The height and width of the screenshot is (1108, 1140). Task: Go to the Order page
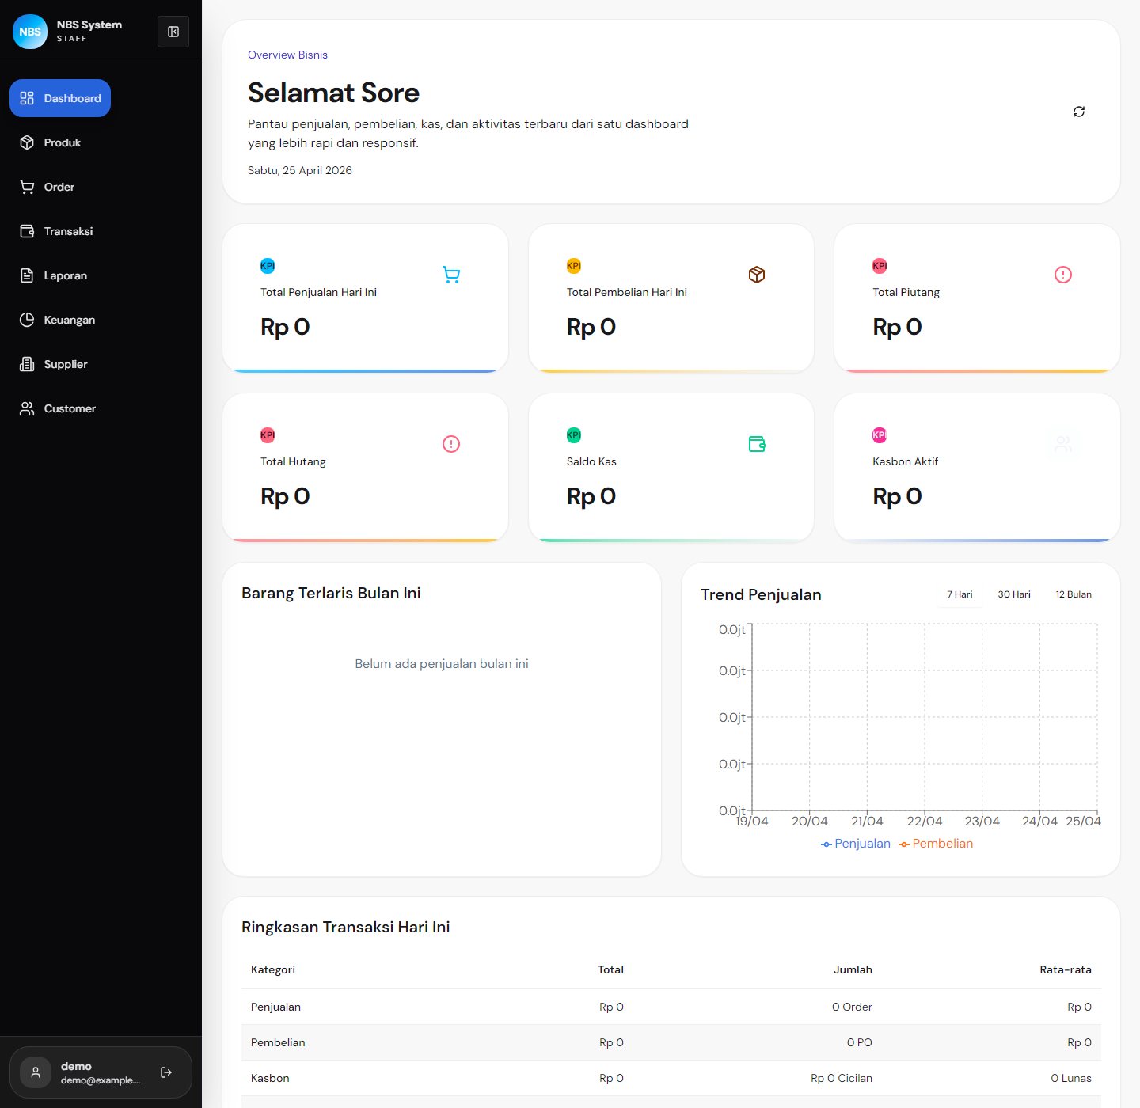coord(47,187)
